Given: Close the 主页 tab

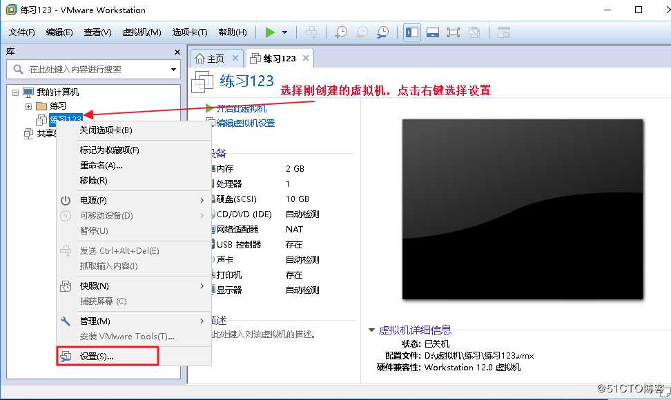Looking at the screenshot, I should [x=235, y=58].
